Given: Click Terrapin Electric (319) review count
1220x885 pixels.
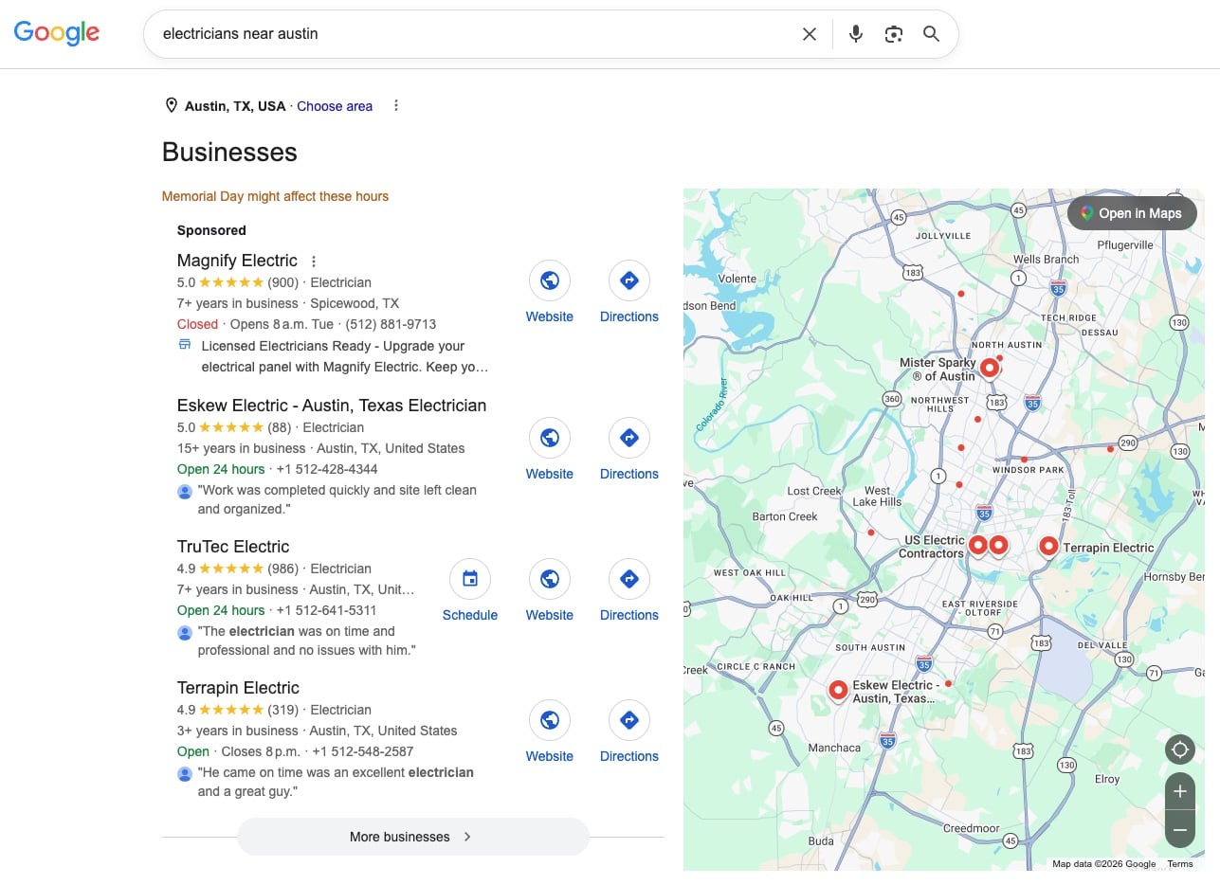Looking at the screenshot, I should [282, 710].
